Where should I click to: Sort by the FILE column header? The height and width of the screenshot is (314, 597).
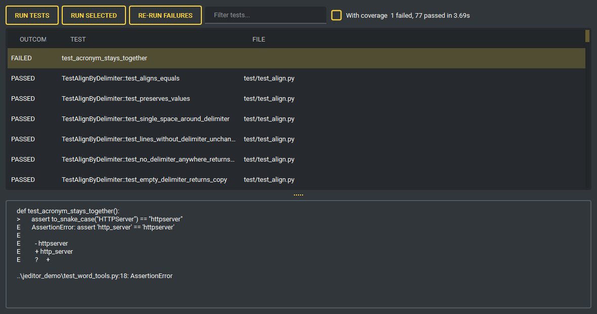pyautogui.click(x=259, y=40)
